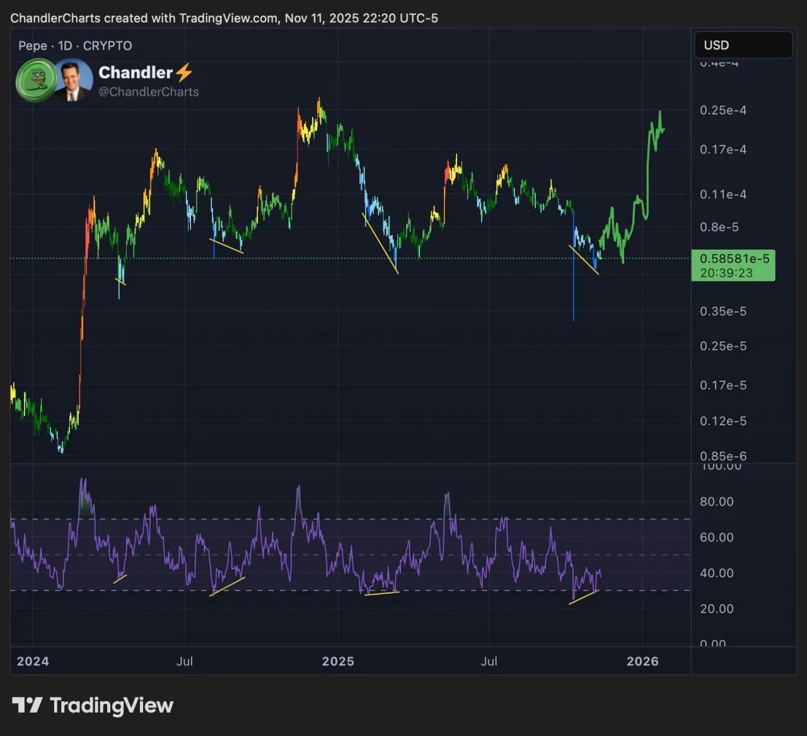Click the Pepe · 1D · CRYPTO symbol title
Image resolution: width=807 pixels, height=736 pixels.
[x=75, y=46]
